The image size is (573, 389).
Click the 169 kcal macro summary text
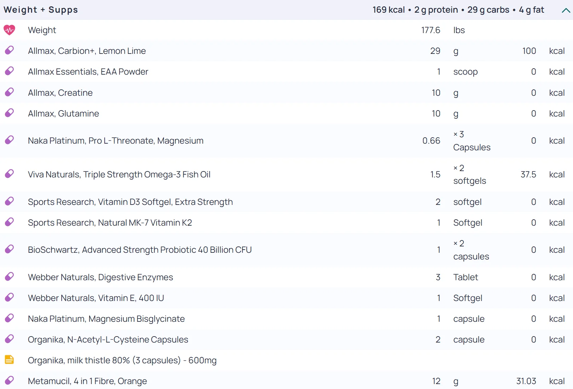point(458,10)
